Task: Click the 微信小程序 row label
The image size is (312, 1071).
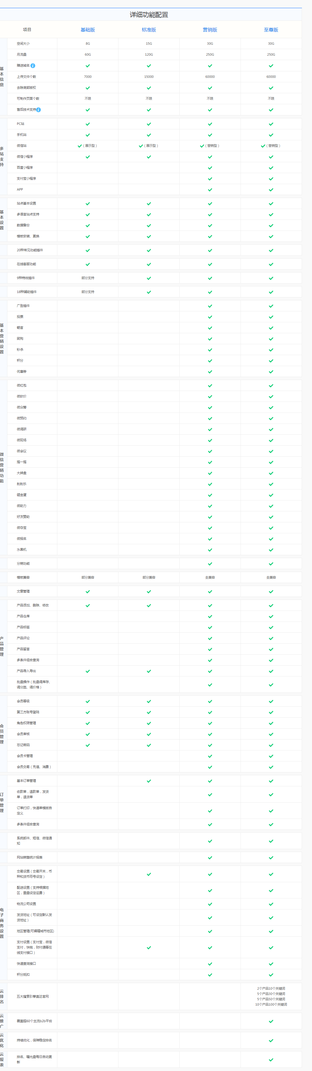Action: 25,157
